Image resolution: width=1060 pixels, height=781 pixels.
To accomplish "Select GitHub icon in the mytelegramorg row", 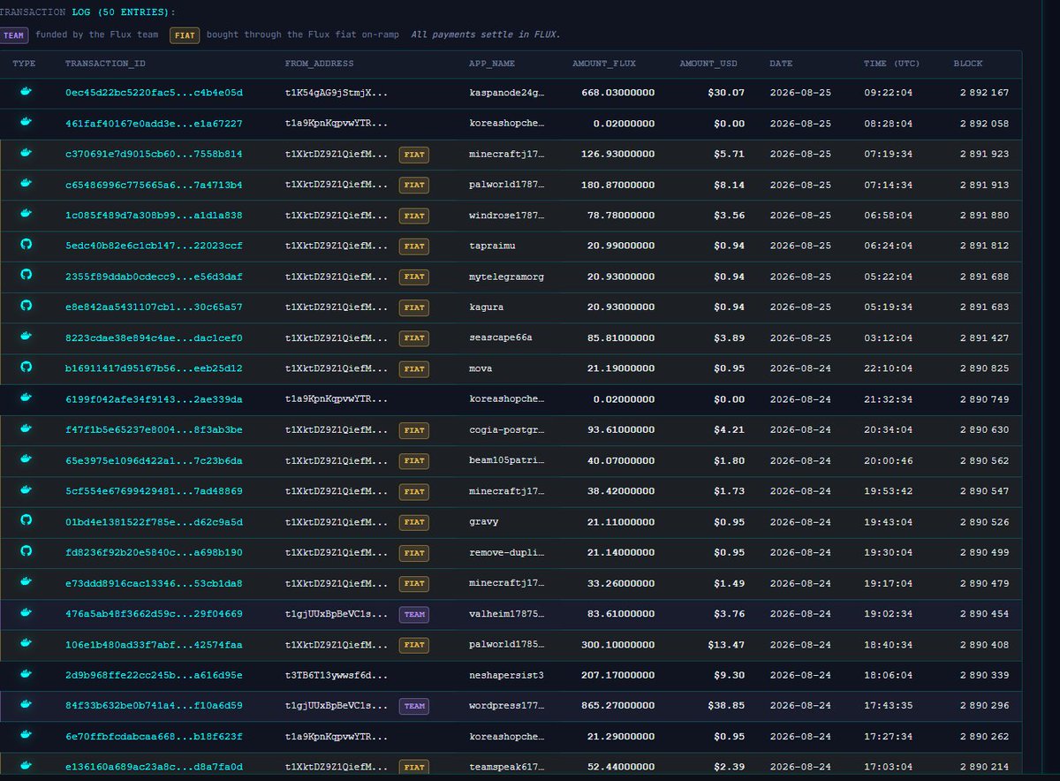I will click(26, 277).
